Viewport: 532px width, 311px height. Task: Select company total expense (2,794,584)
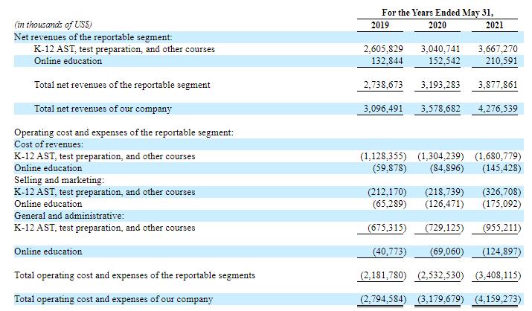pos(383,299)
